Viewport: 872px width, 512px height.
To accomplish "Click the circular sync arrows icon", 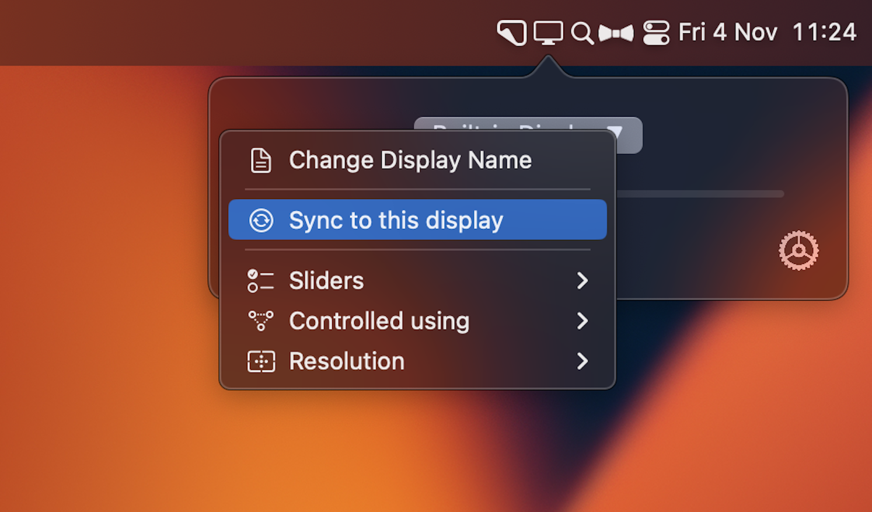I will (x=261, y=221).
